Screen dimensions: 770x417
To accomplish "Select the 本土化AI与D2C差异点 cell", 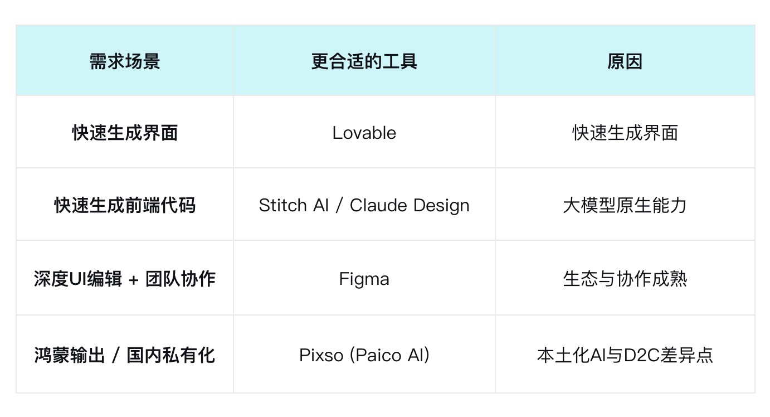I will click(x=625, y=355).
